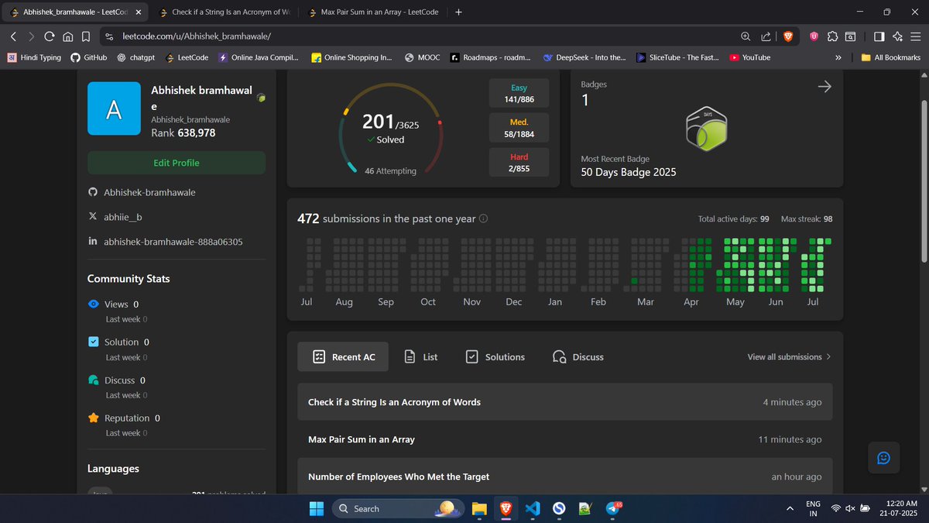
Task: Click the Views eye icon in Community Stats
Action: tap(94, 305)
